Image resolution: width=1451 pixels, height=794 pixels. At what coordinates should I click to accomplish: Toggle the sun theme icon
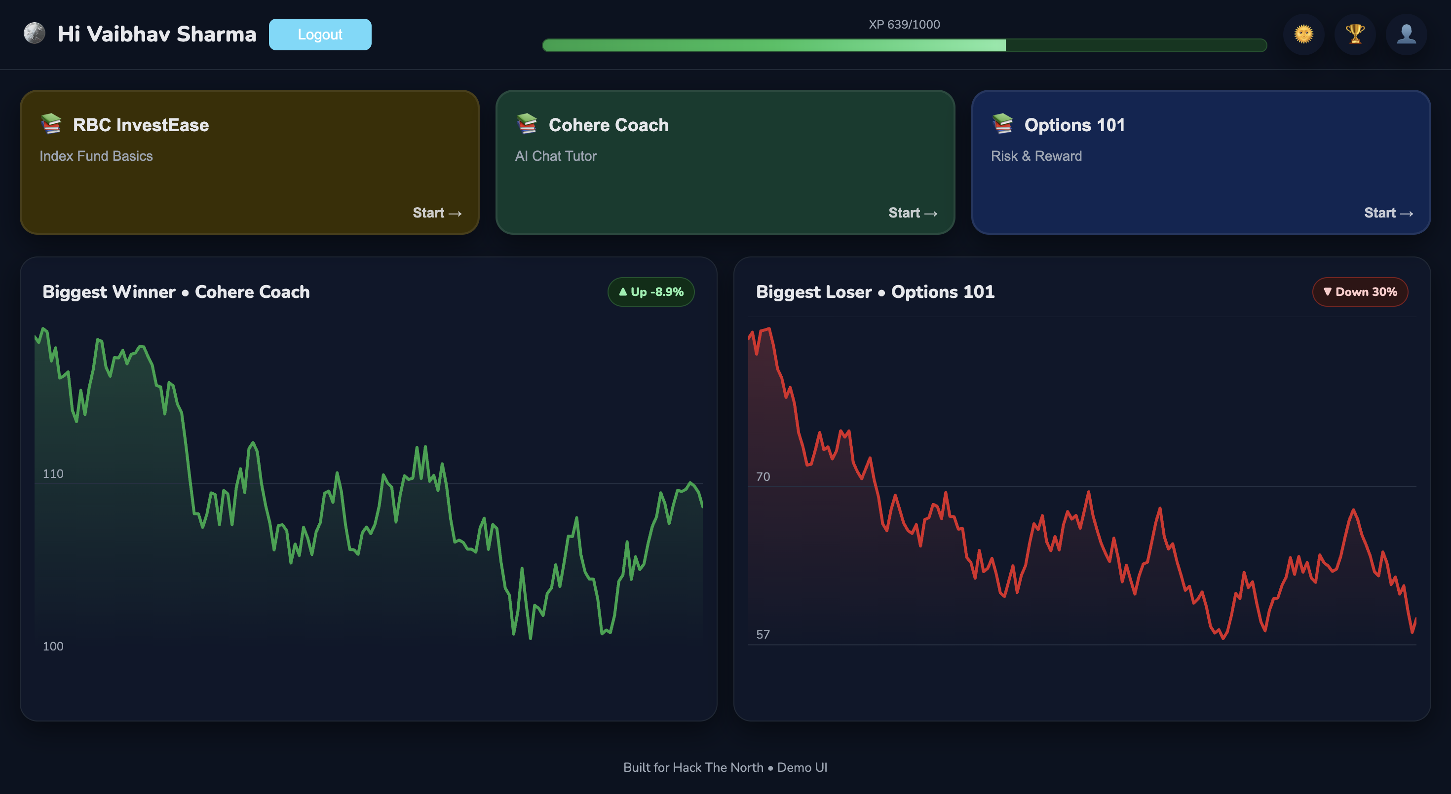1303,35
